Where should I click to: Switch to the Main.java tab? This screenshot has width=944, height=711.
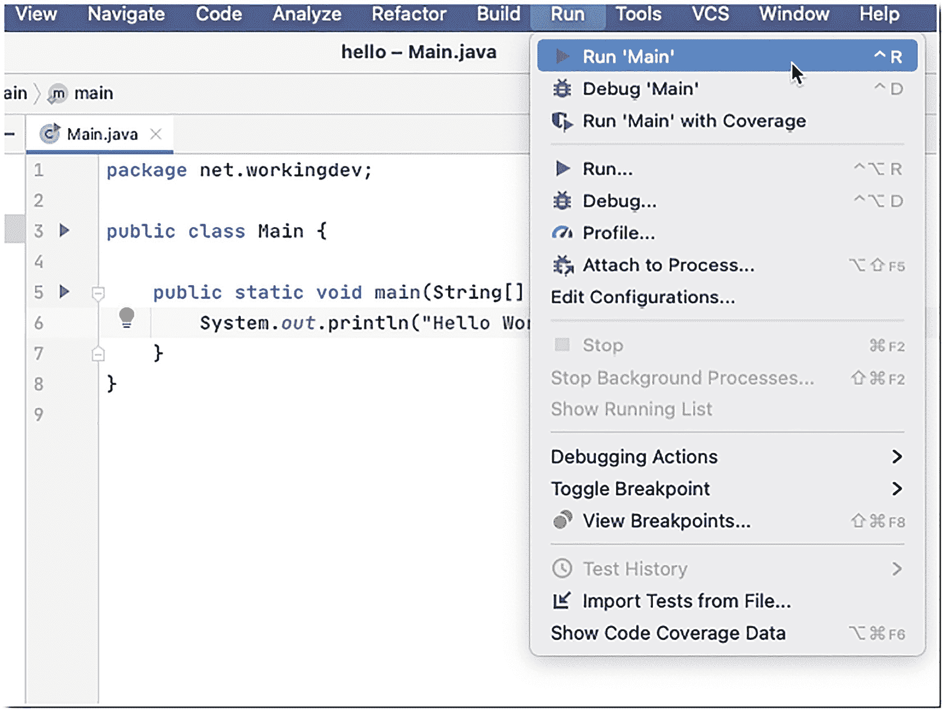pyautogui.click(x=101, y=134)
